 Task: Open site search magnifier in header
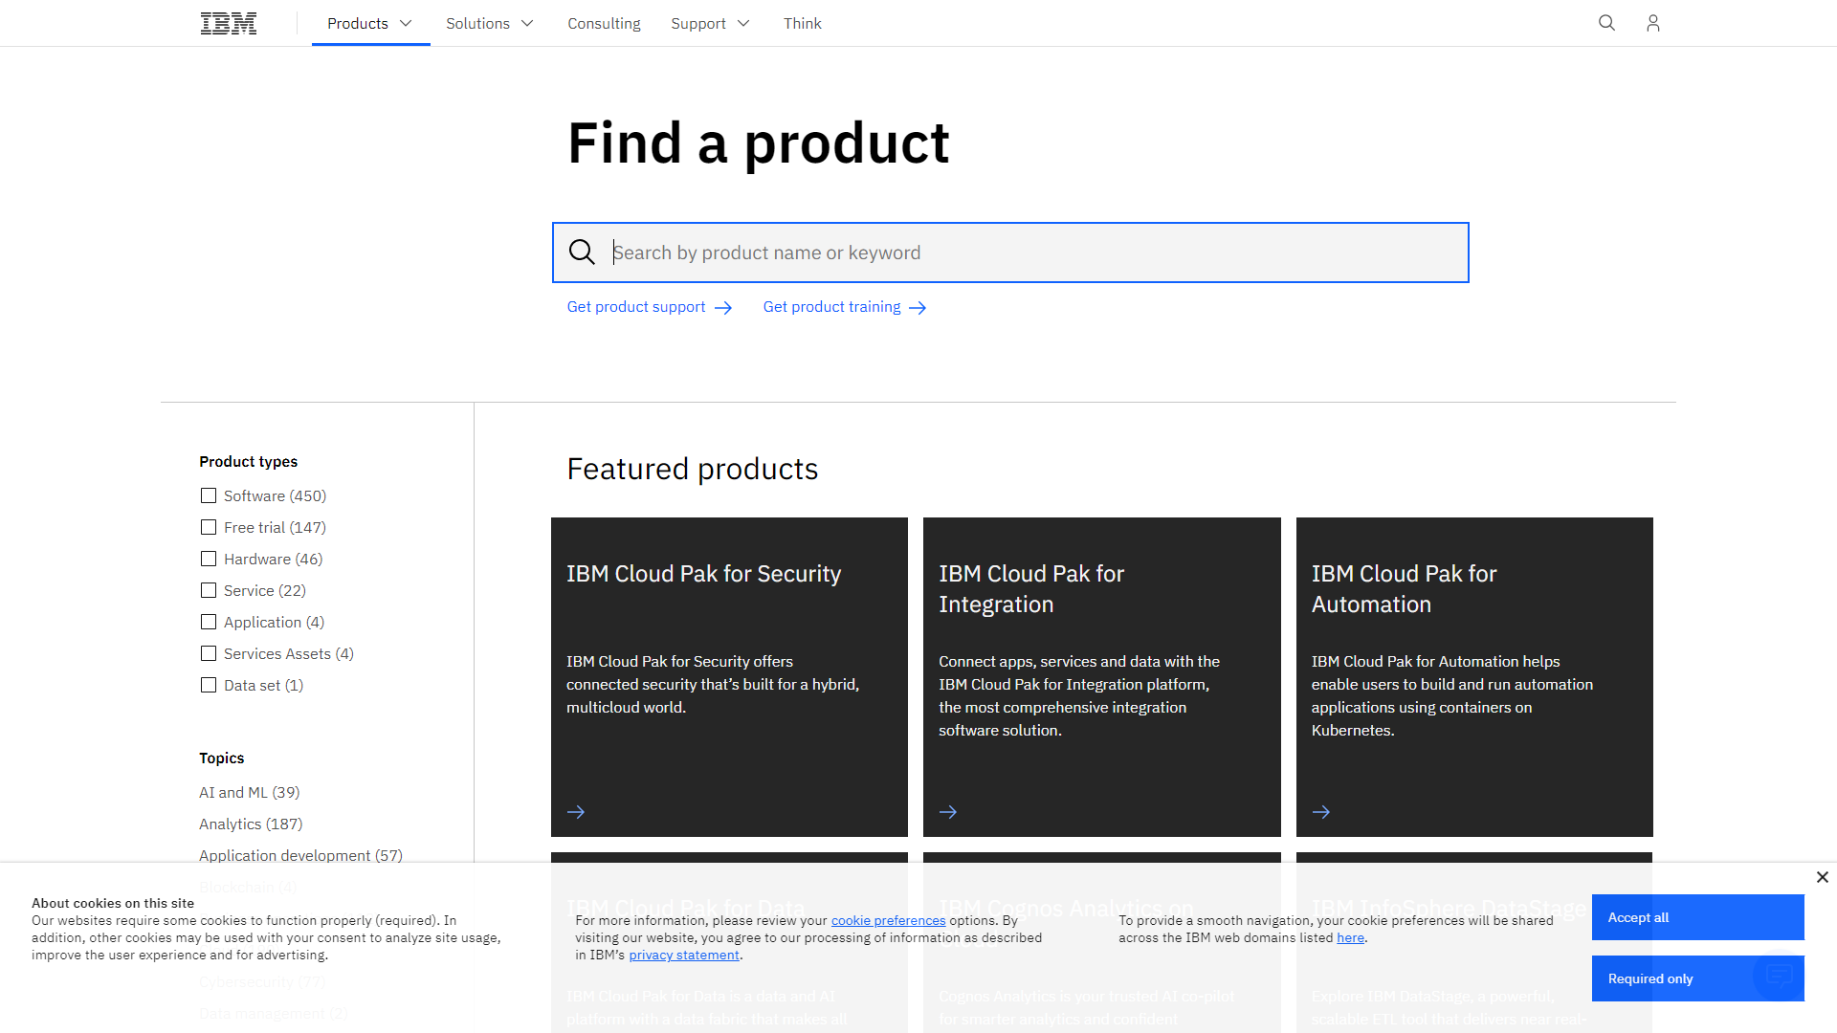(1606, 23)
